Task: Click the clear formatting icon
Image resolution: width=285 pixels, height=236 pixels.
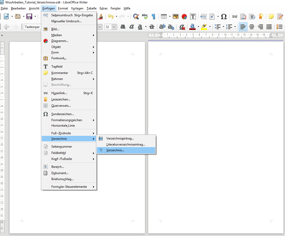Action: pyautogui.click(x=182, y=27)
